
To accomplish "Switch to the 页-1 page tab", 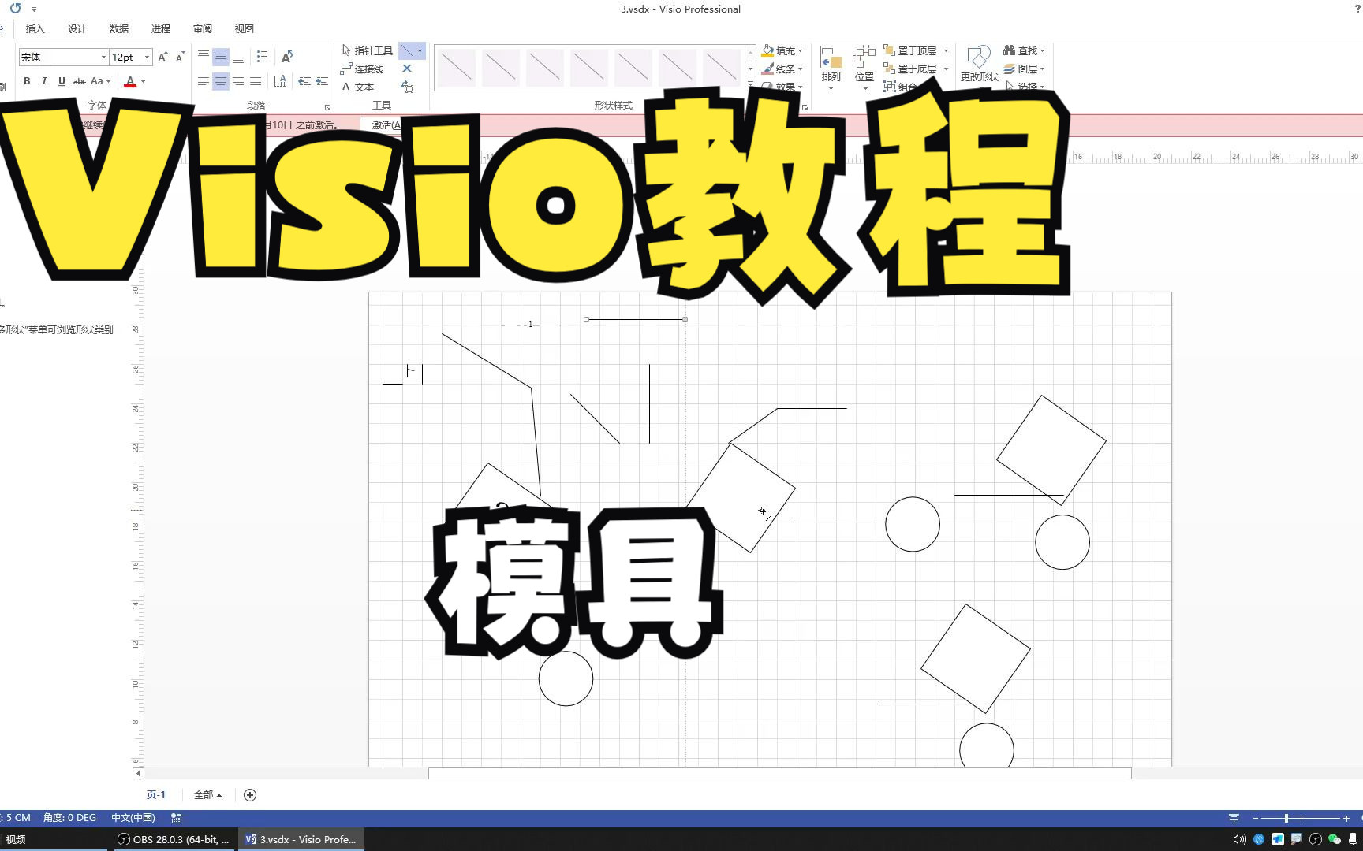I will tap(156, 795).
